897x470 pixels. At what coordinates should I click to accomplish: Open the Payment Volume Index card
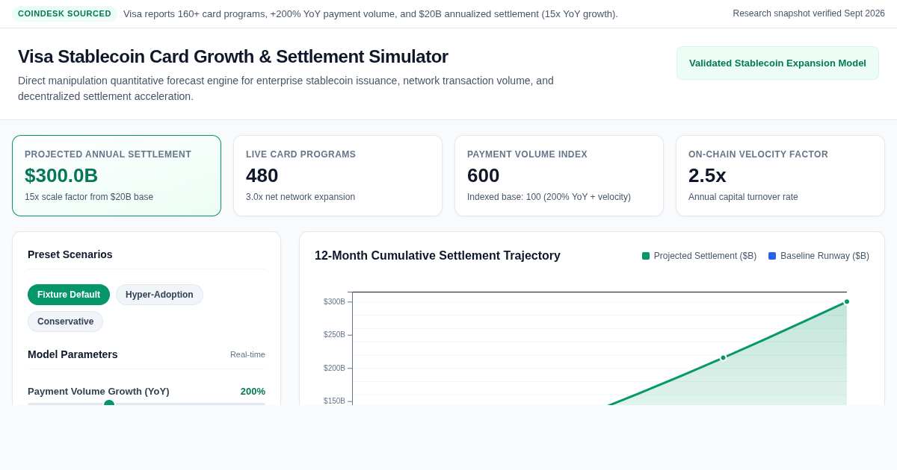[x=559, y=176]
